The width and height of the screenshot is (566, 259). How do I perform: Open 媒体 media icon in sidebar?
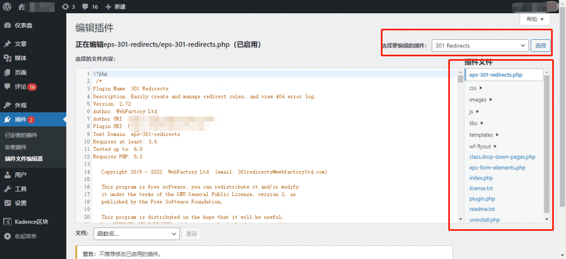click(x=7, y=58)
